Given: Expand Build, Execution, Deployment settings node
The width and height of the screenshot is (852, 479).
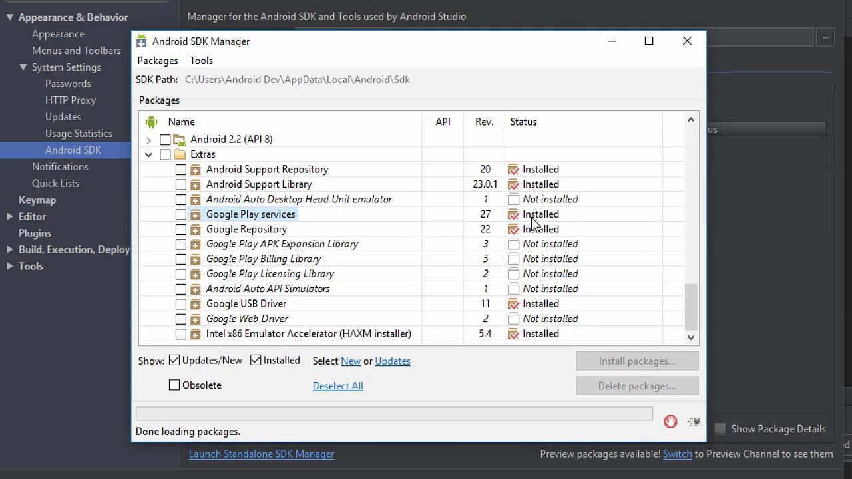Looking at the screenshot, I should (9, 249).
